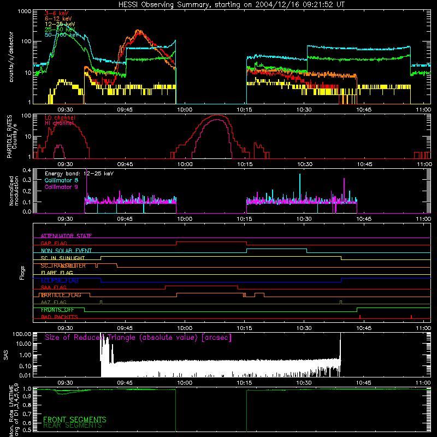Screen dimensions: 437x437
Task: Click the Mon. Rate LIVETIME axis label
Action: coord(14,410)
